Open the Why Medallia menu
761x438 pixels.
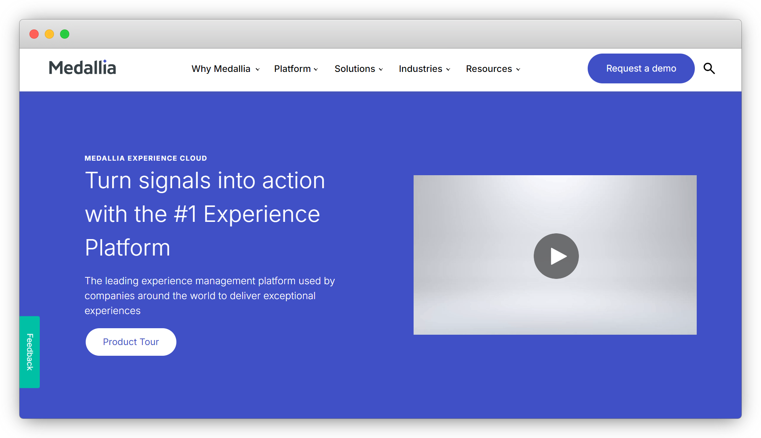point(221,69)
